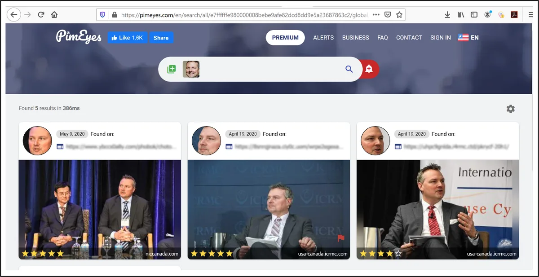Open the Firefox account icon
The height and width of the screenshot is (277, 539).
(x=487, y=15)
